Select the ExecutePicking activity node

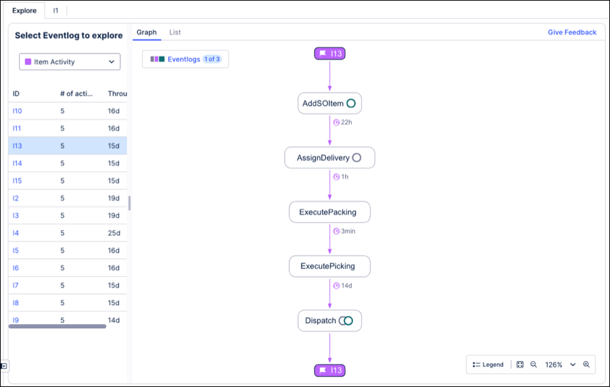(329, 267)
